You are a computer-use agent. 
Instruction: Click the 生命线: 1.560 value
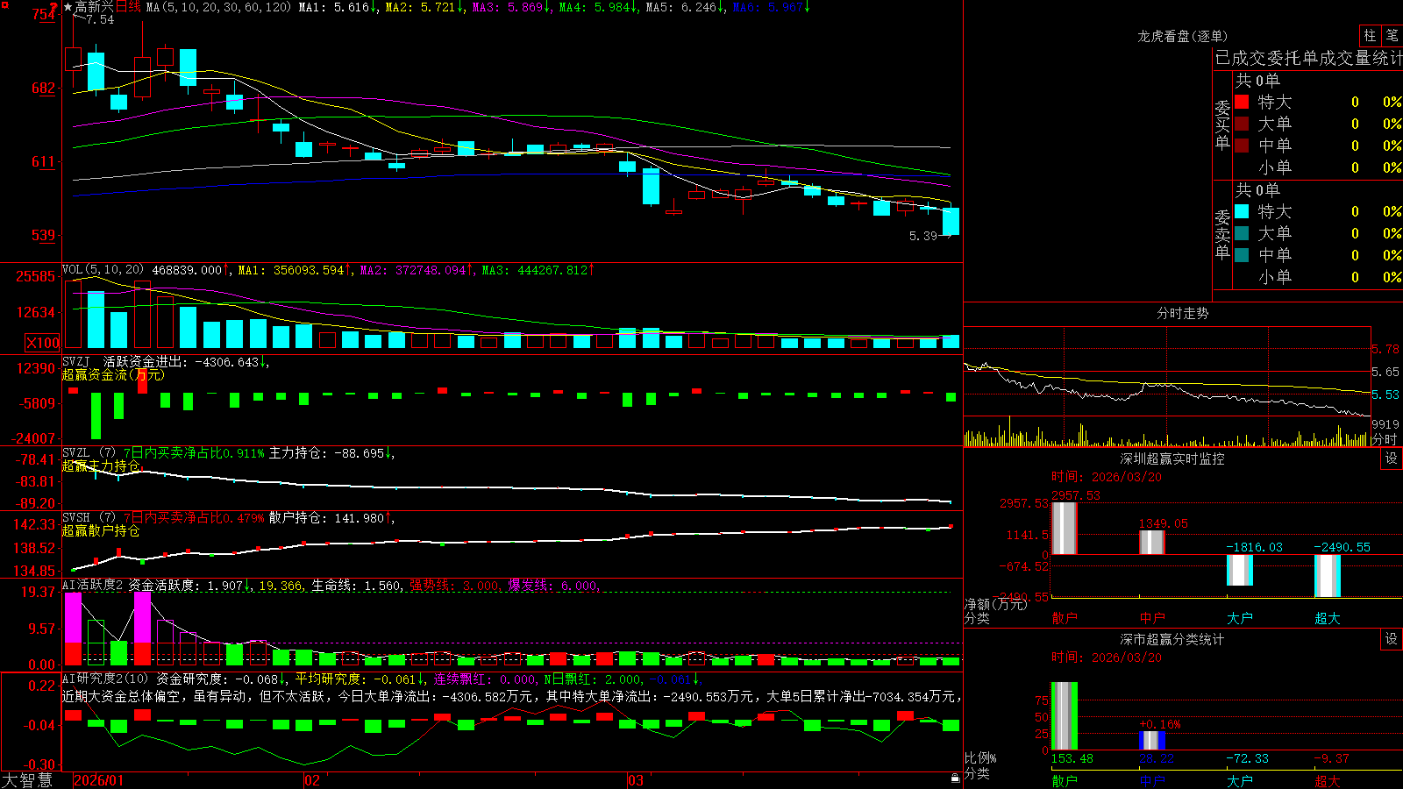pos(357,586)
